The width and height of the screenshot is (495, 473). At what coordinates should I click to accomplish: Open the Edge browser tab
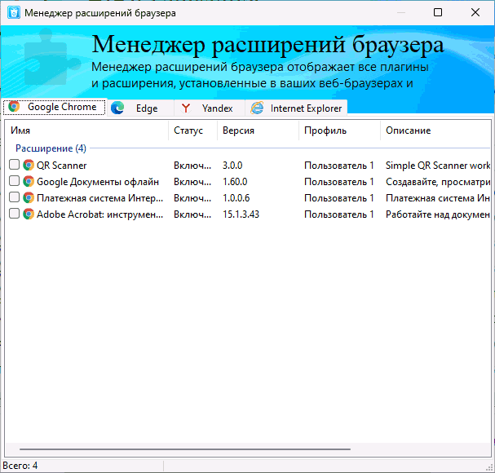tap(140, 108)
